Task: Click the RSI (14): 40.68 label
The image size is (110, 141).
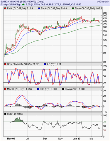Action: point(15,114)
